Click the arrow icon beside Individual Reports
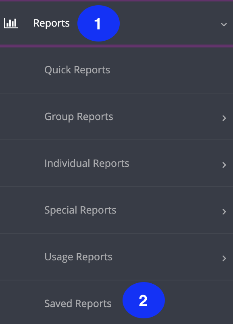This screenshot has height=324, width=233. (224, 165)
